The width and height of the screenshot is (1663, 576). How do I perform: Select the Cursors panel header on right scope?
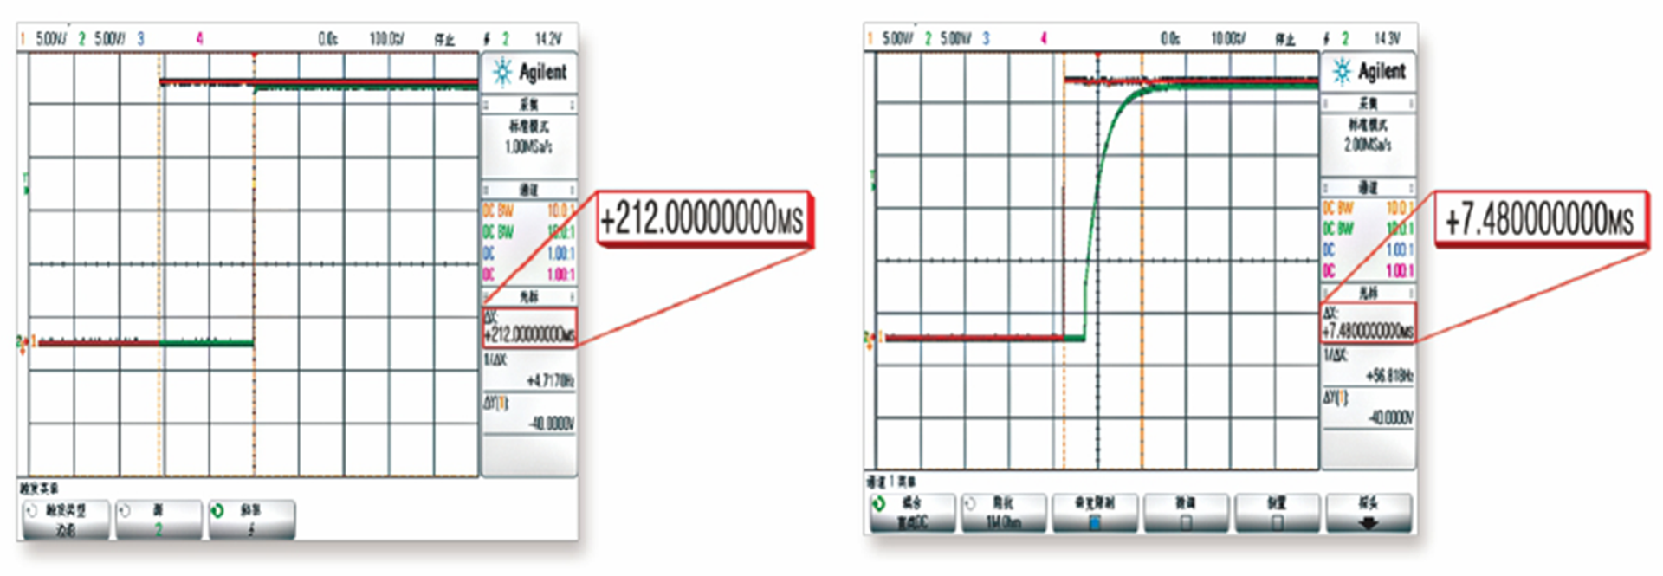1368,294
